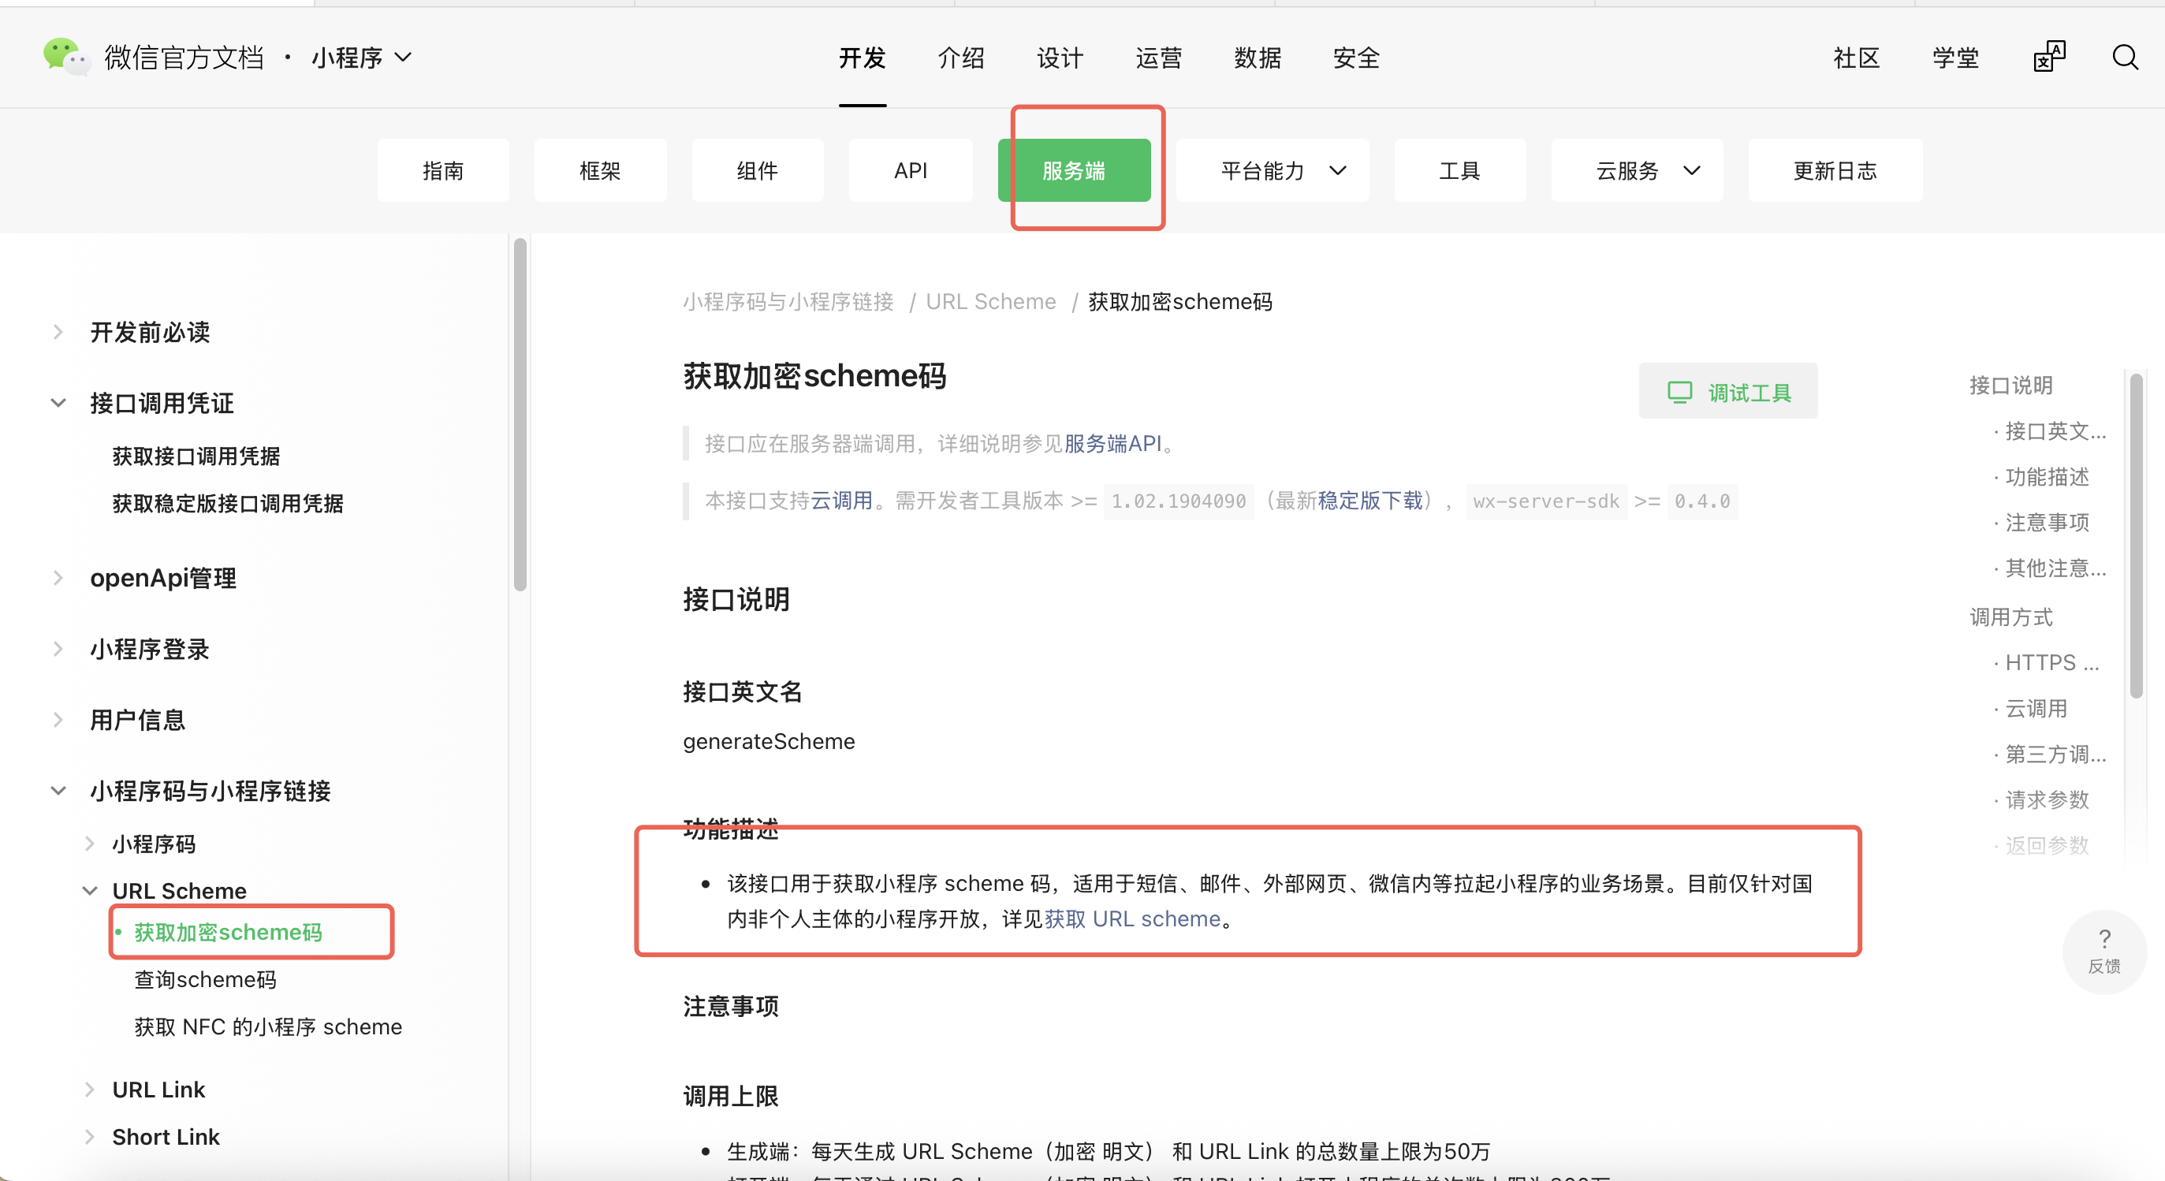Switch to the 数据 tab
This screenshot has width=2165, height=1181.
coord(1258,58)
